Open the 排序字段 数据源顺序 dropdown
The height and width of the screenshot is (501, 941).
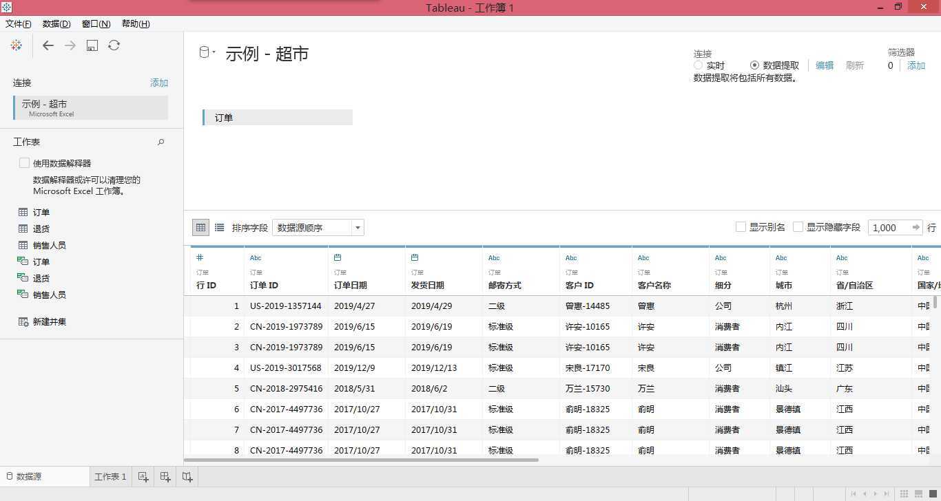point(318,227)
